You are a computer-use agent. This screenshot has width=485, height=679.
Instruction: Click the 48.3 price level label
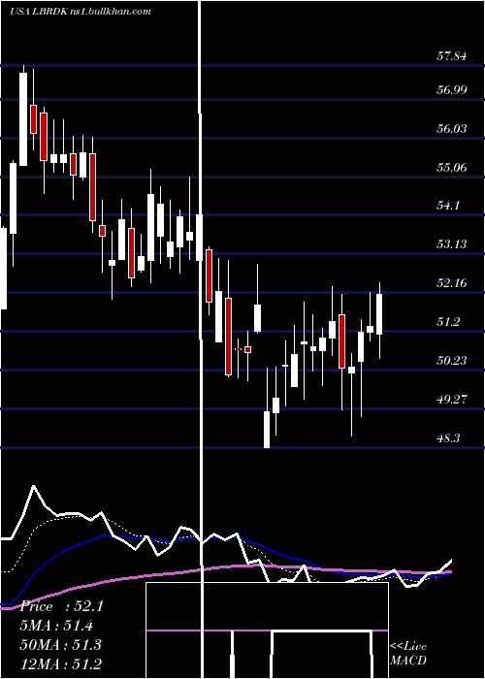(448, 437)
